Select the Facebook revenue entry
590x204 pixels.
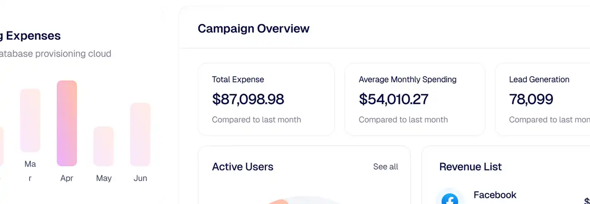coord(495,195)
